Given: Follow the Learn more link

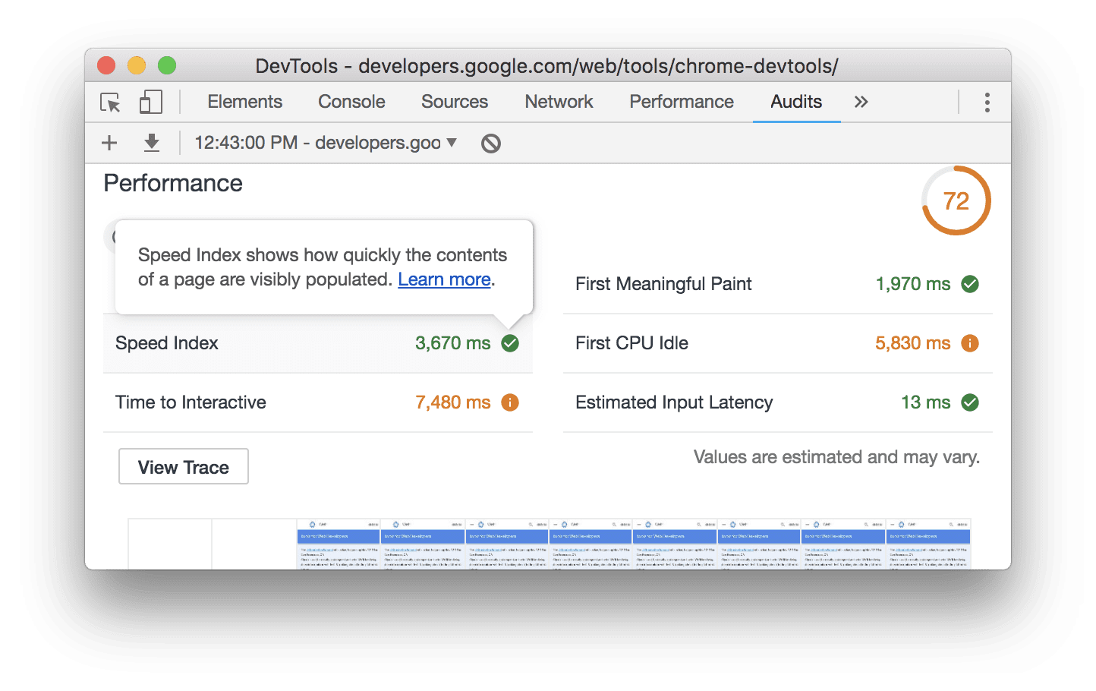Looking at the screenshot, I should pyautogui.click(x=444, y=279).
